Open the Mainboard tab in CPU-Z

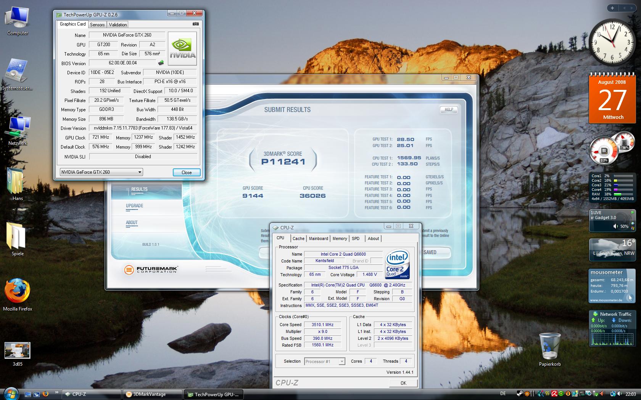coord(319,238)
